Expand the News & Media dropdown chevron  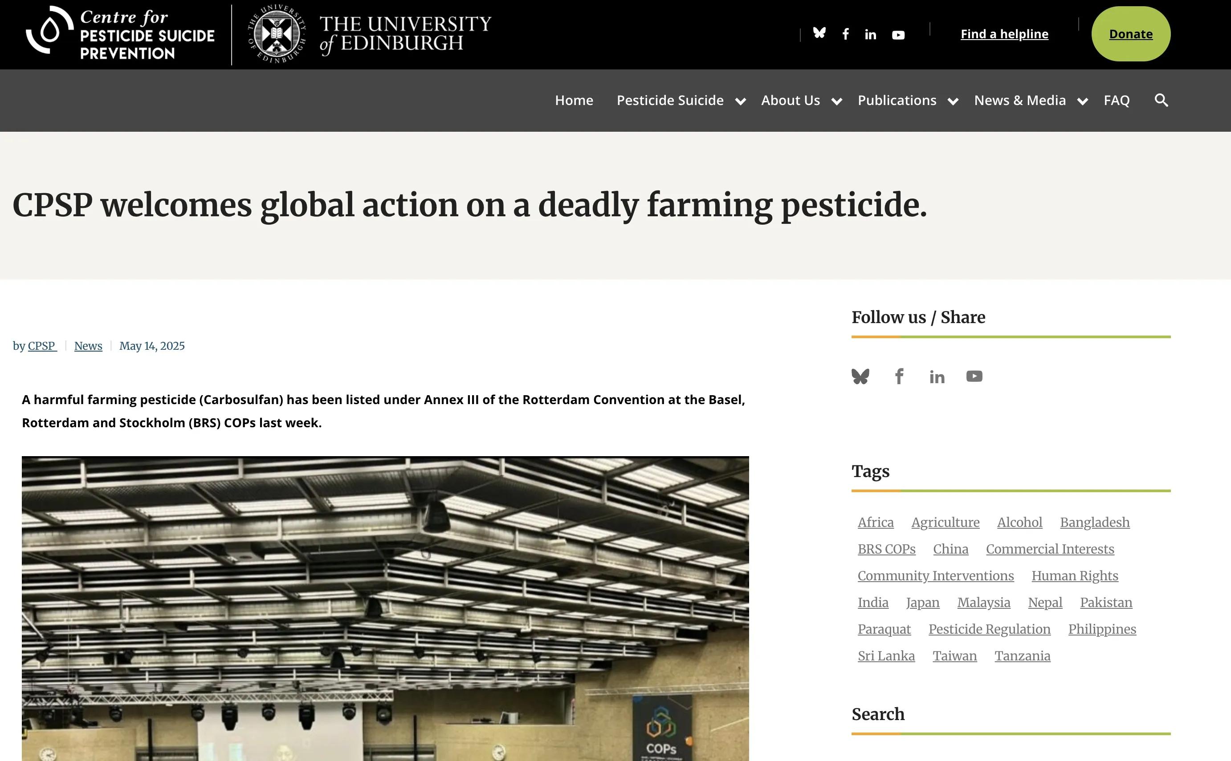(1082, 101)
